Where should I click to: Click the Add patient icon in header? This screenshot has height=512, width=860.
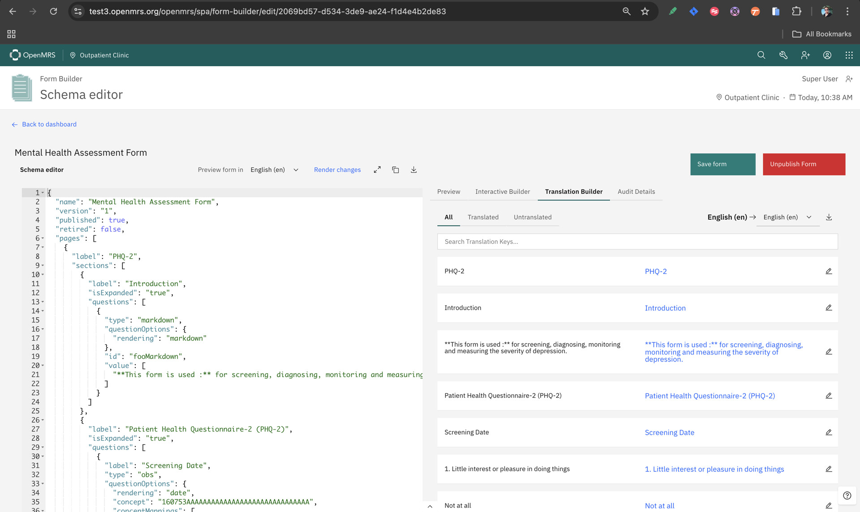click(x=805, y=55)
